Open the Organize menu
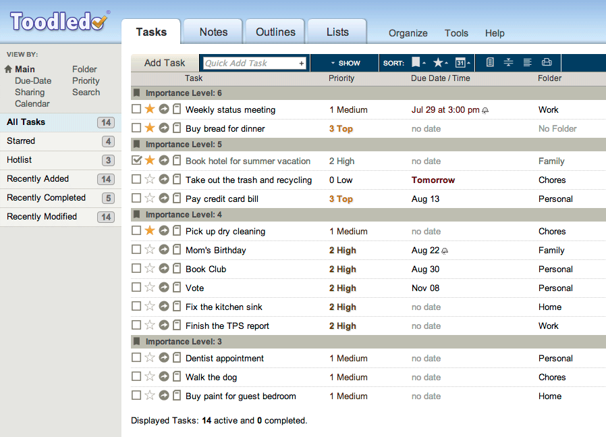The width and height of the screenshot is (606, 437). [408, 33]
